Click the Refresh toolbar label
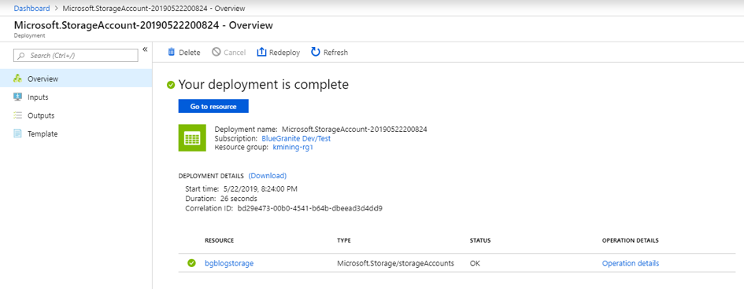This screenshot has width=744, height=289. pos(335,53)
